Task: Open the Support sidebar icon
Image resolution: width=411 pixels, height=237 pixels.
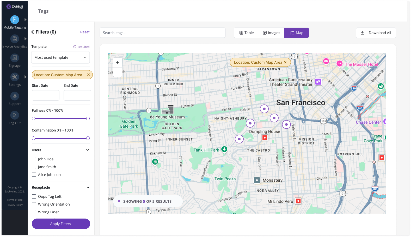Action: 15,96
